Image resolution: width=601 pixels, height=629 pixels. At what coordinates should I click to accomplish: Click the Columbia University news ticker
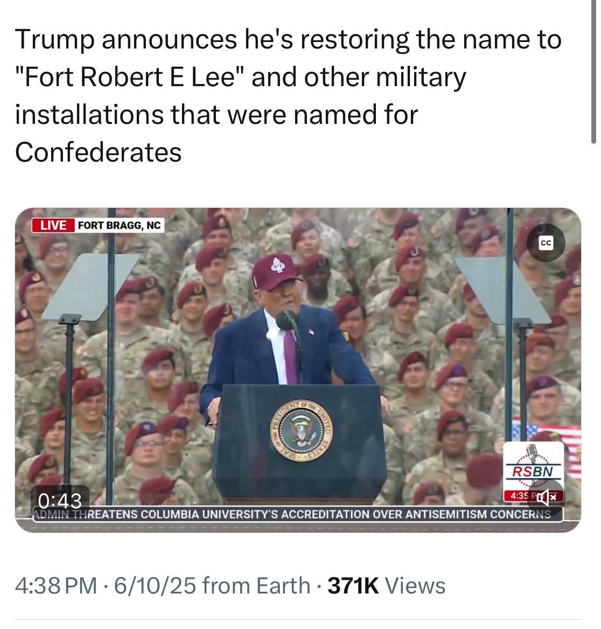point(297,514)
